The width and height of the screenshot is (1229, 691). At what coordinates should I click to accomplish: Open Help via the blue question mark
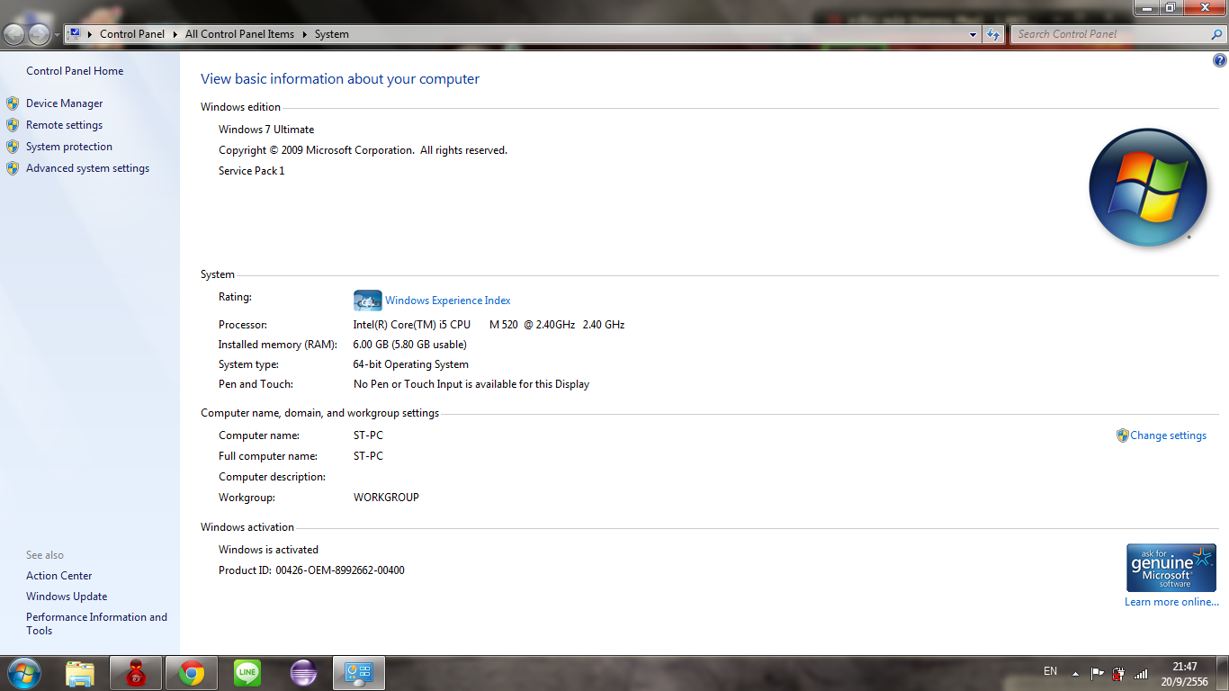pos(1220,61)
